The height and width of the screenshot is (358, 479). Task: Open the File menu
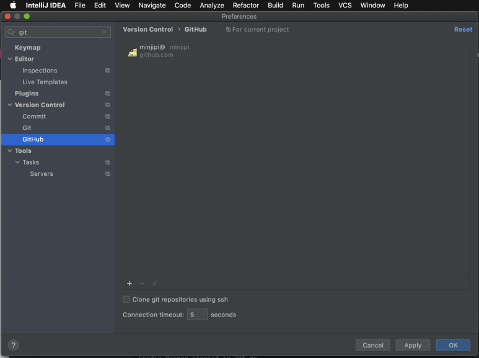(80, 5)
